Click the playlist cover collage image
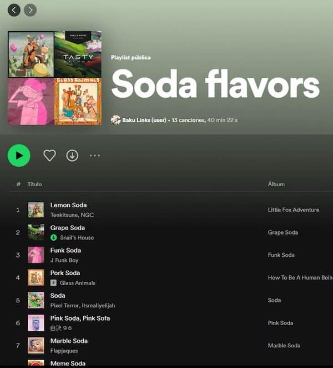Image resolution: width=333 pixels, height=368 pixels. click(x=54, y=78)
